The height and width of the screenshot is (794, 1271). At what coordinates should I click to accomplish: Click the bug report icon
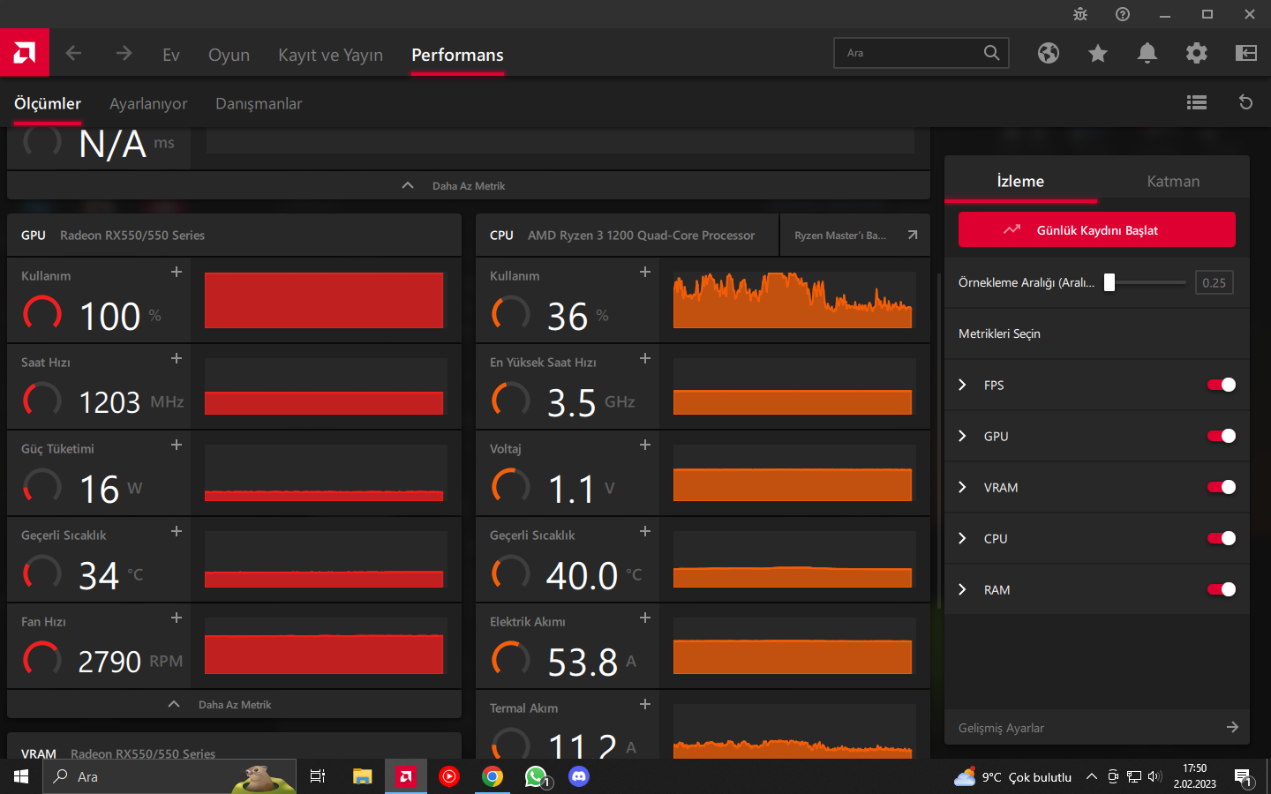coord(1079,14)
